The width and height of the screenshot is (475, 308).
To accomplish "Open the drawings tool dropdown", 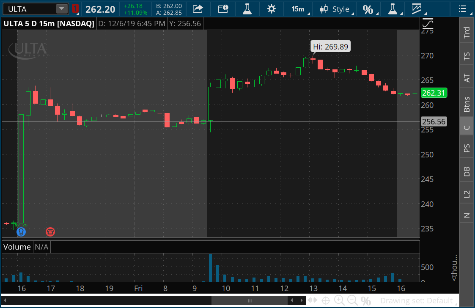I will coord(419,9).
